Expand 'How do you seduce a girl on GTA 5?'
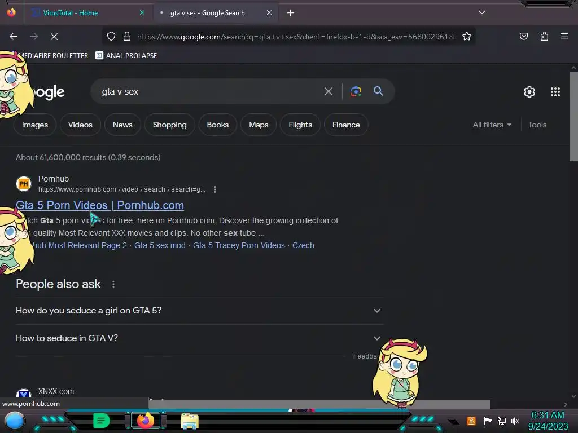Screen dimensions: 578x433 (x=200, y=311)
